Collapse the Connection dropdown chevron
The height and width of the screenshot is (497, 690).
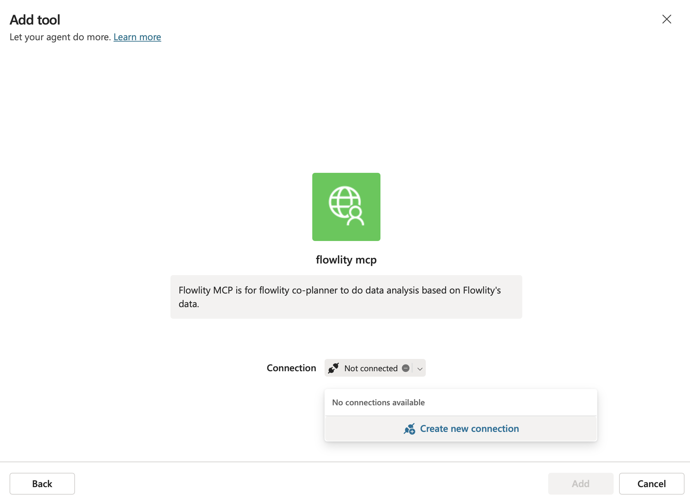(420, 368)
